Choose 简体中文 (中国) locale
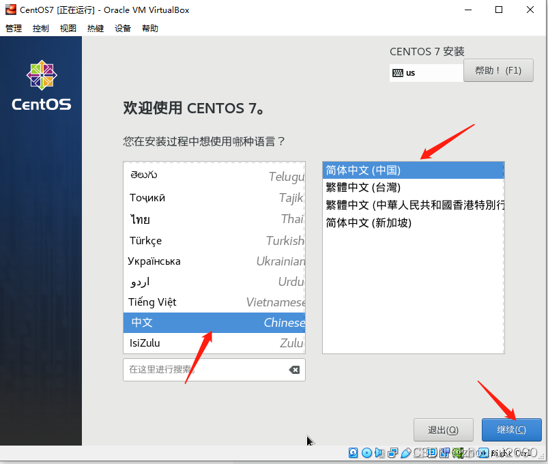The height and width of the screenshot is (464, 548). (x=413, y=170)
